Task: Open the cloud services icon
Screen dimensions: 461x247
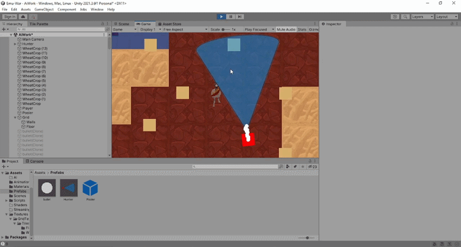Action: coord(22,17)
